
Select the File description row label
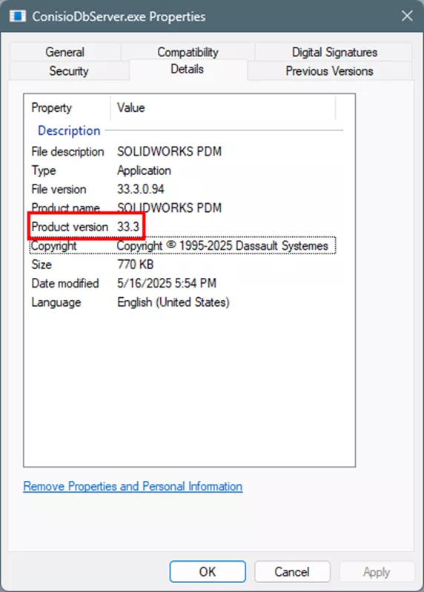(x=67, y=151)
